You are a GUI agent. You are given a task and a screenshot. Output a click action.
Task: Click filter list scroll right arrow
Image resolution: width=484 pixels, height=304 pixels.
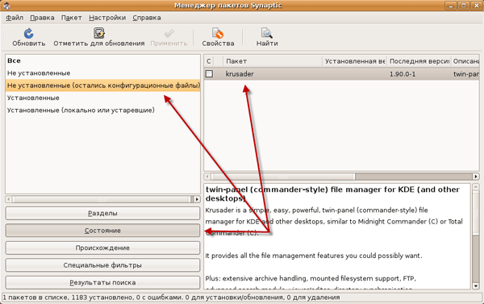click(x=197, y=199)
